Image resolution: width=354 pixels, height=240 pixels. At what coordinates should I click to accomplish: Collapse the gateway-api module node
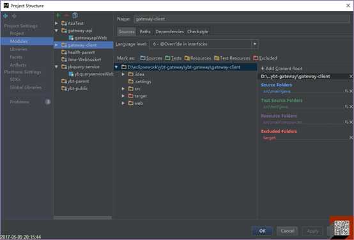(56, 31)
